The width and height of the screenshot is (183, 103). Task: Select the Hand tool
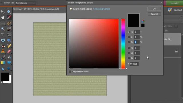click(x=3, y=17)
